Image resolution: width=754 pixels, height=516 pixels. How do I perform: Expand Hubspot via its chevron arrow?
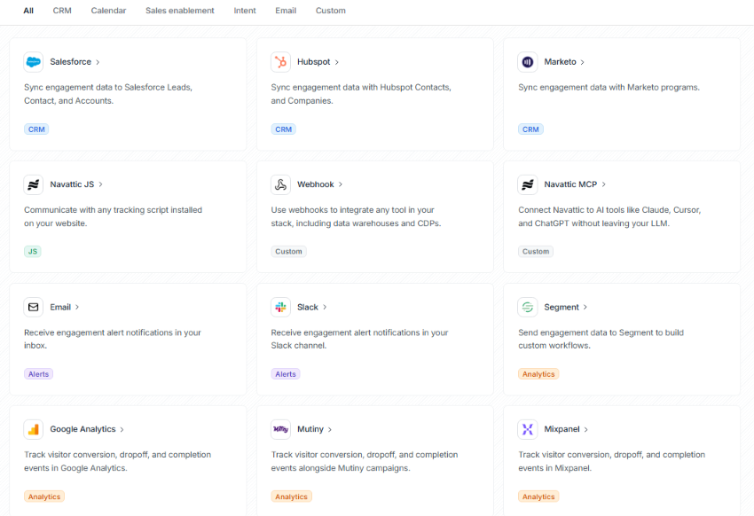[336, 62]
